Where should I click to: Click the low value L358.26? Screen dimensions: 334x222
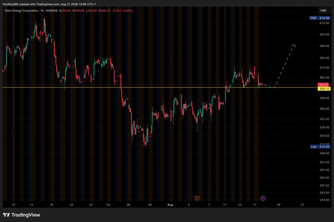tap(91, 11)
